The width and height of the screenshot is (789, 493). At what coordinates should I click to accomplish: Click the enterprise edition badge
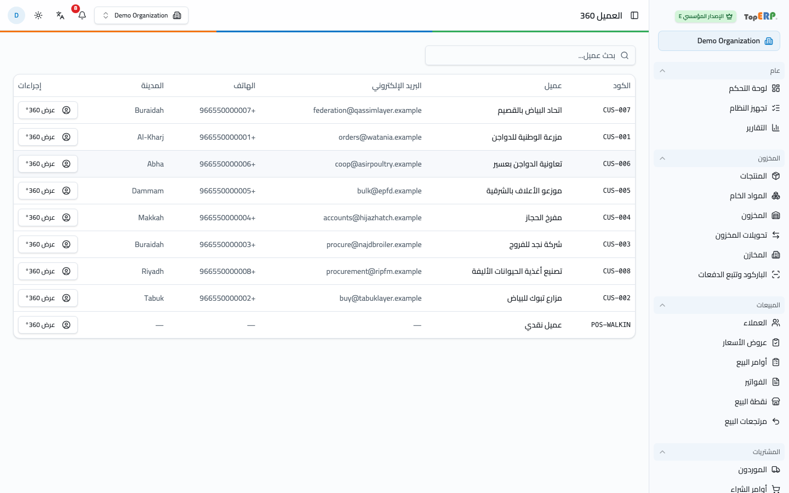706,16
